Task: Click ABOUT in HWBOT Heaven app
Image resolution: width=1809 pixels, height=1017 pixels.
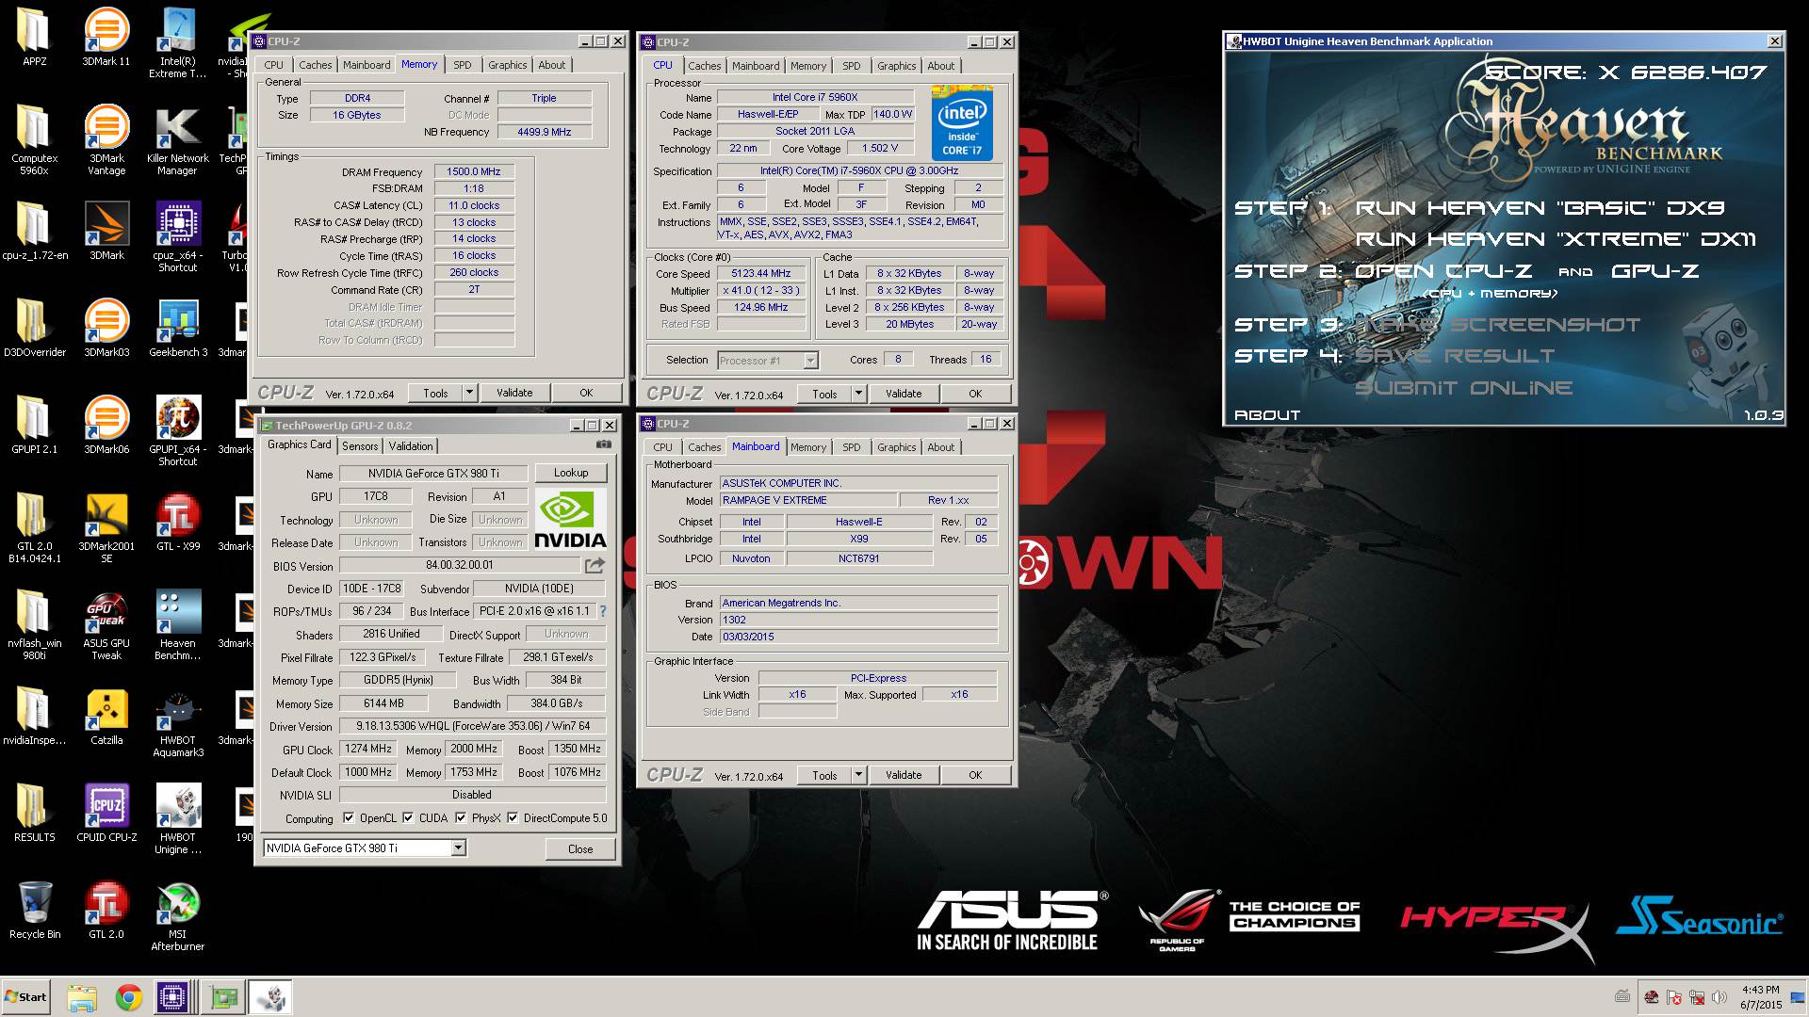Action: 1267,415
